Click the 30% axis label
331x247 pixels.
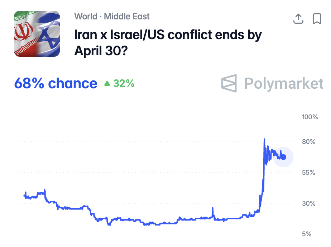coord(308,204)
